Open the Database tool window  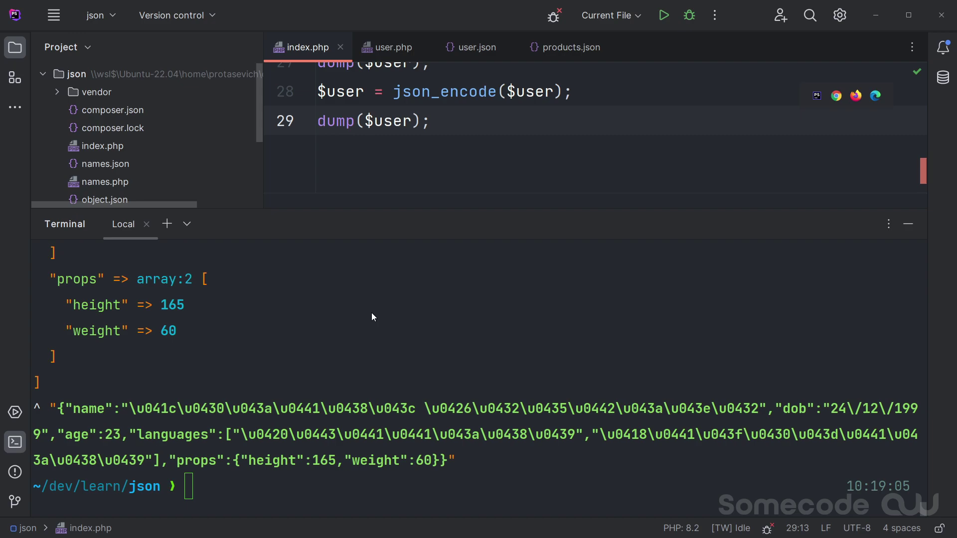(943, 77)
